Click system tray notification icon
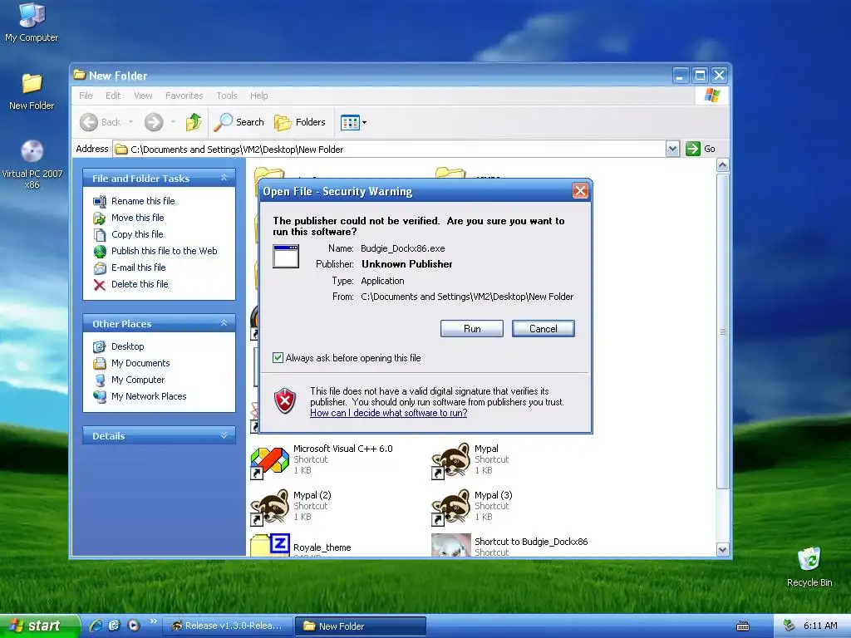851x638 pixels. click(789, 626)
